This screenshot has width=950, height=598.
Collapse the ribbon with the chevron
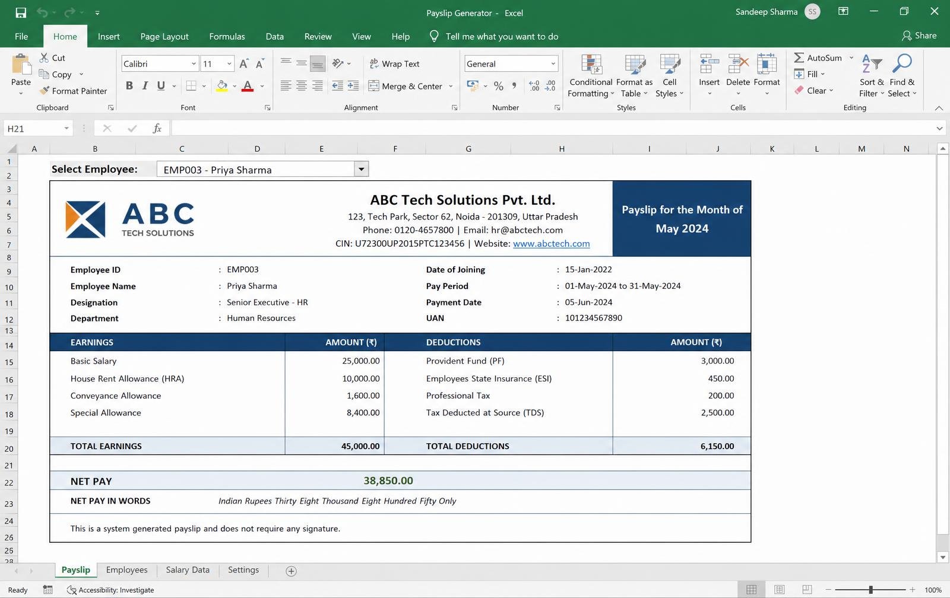pyautogui.click(x=939, y=108)
